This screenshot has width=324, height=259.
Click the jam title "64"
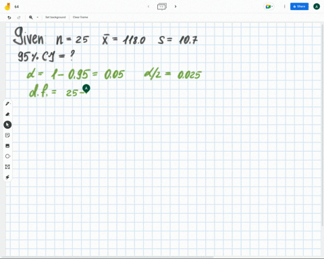tap(17, 7)
